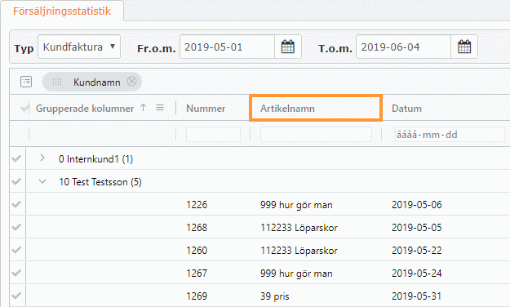Screen dimensions: 510x307
Task: Toggle checkmark for row 1268
Action: point(16,227)
